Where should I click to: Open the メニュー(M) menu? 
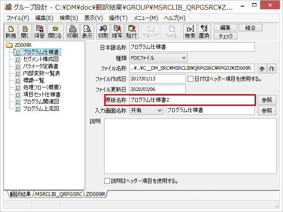click(146, 18)
